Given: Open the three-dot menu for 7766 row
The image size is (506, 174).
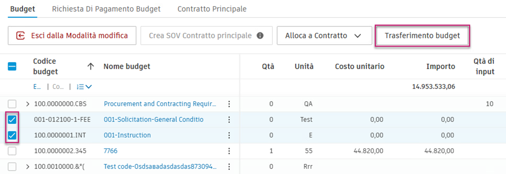Looking at the screenshot, I should point(229,151).
